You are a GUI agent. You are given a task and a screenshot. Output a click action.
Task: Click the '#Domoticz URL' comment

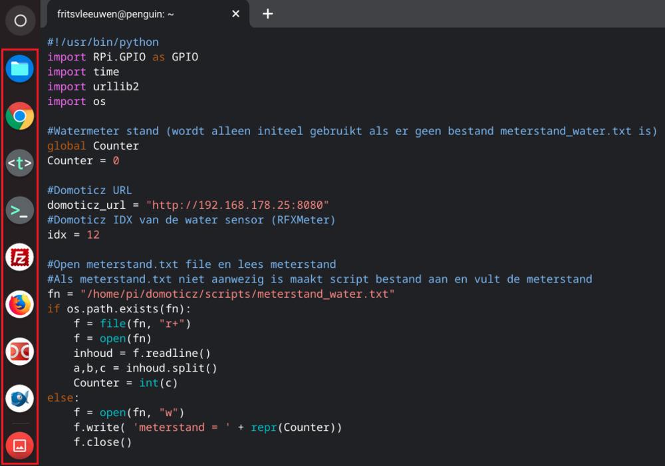90,190
